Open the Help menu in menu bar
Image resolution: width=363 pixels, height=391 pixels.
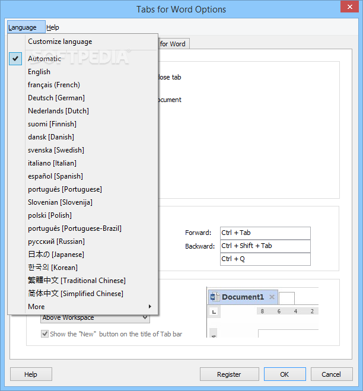click(53, 27)
